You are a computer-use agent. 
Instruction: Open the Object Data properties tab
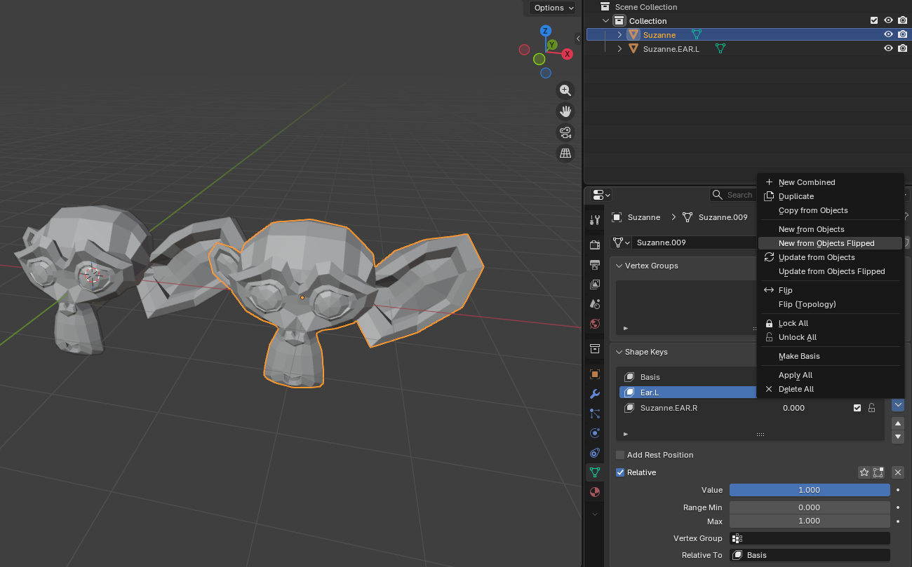(595, 472)
